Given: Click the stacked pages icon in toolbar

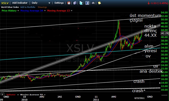Looking at the screenshot, I should point(75,3).
